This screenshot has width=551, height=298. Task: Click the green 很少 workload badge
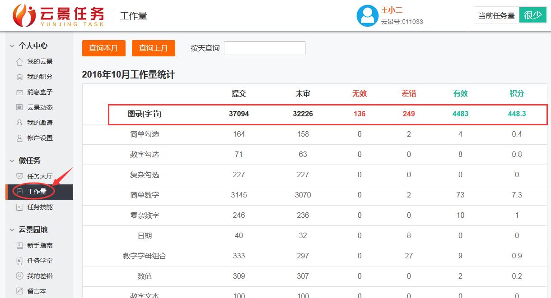coord(533,15)
